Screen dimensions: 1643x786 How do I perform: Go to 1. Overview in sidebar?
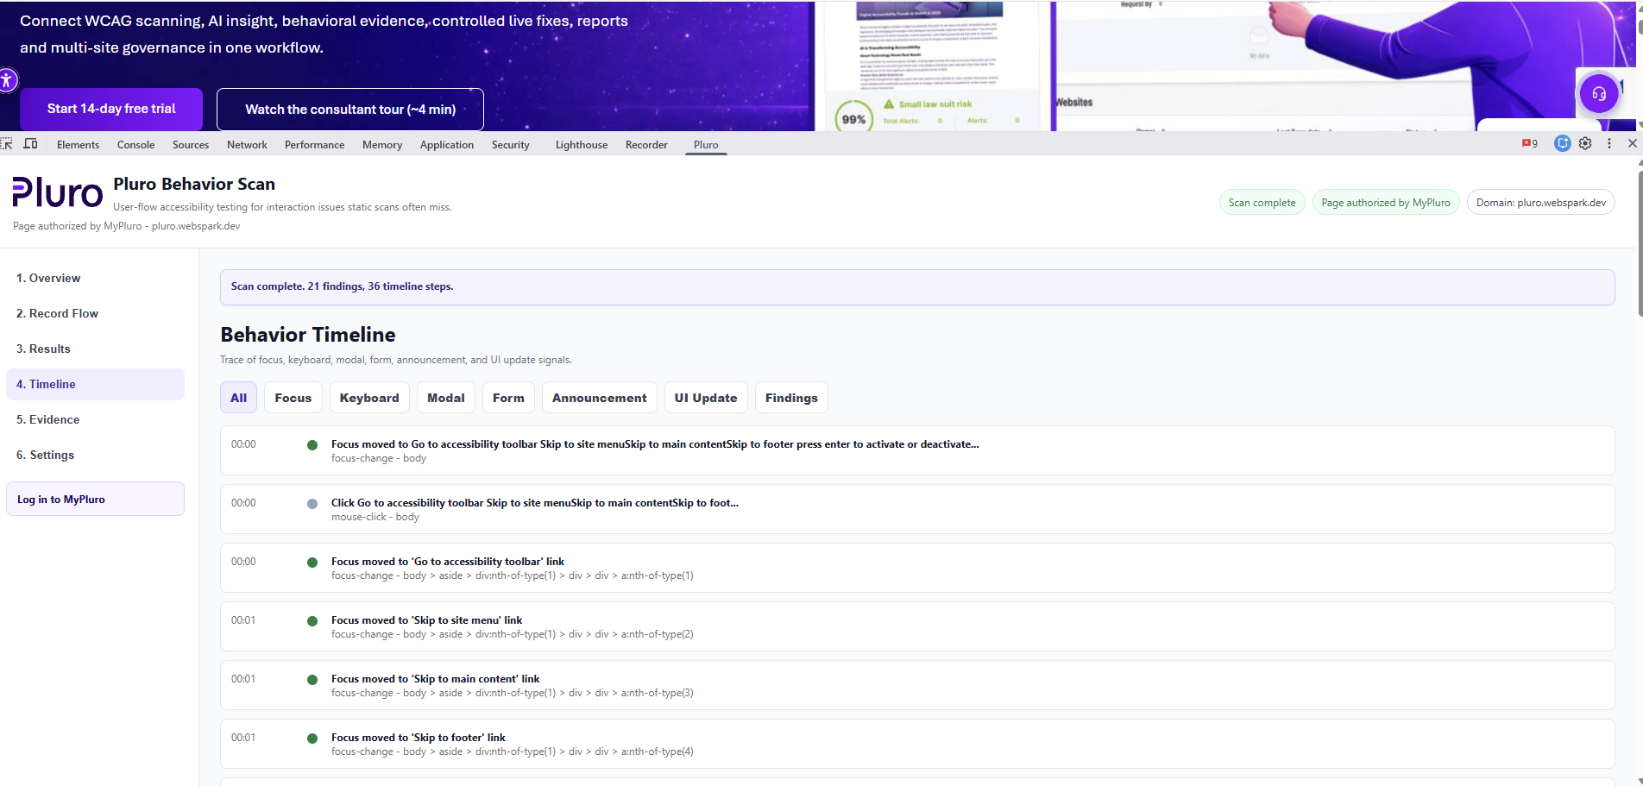coord(95,278)
